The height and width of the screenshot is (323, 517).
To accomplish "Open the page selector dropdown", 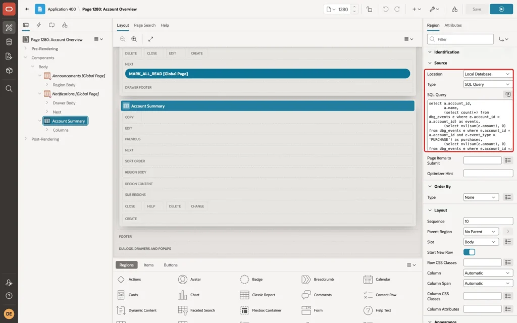I will (x=331, y=9).
